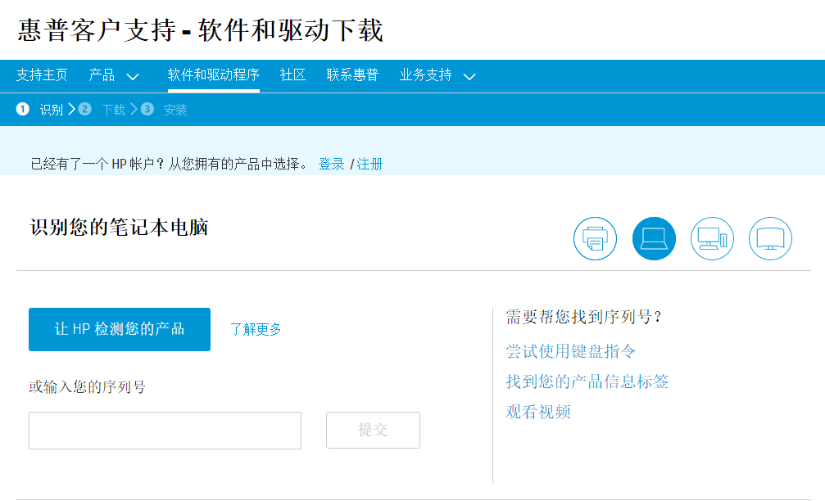Open the 了解更多 link
The height and width of the screenshot is (501, 825).
(x=256, y=330)
